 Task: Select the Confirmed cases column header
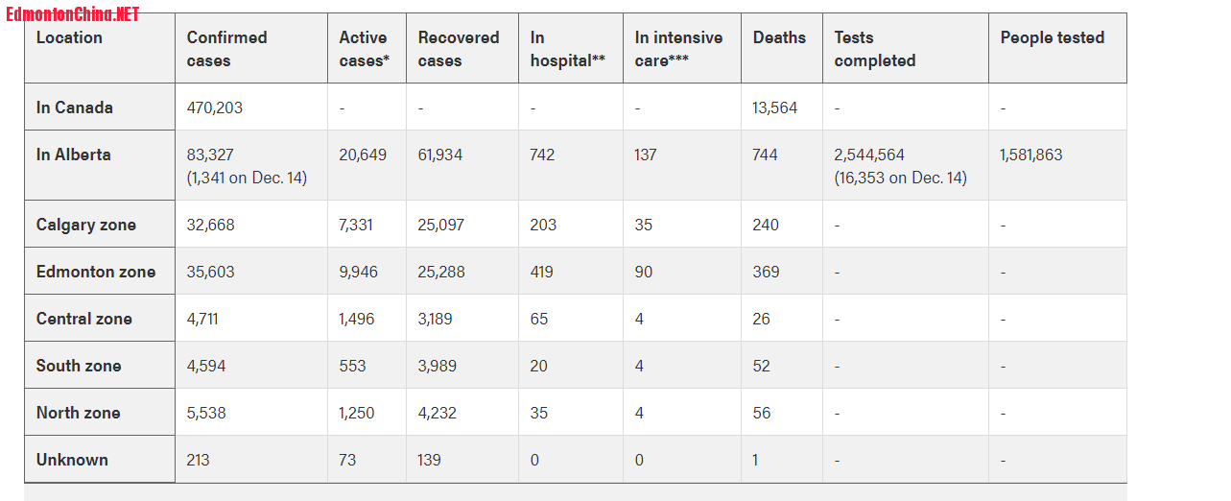pos(226,49)
